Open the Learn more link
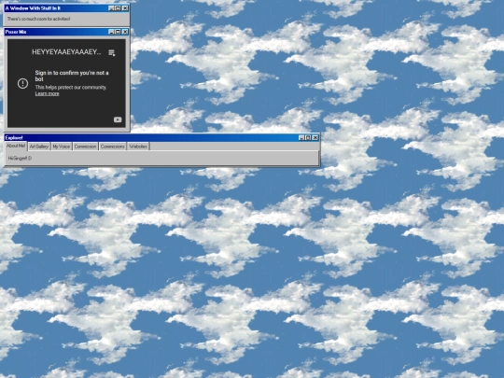Screen dimensions: 504x378 [x=48, y=93]
